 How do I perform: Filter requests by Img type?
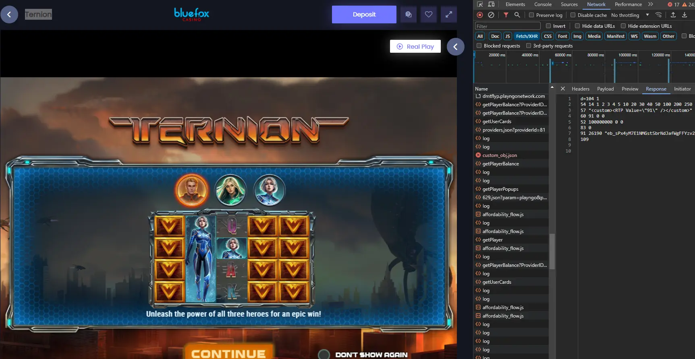pos(577,36)
